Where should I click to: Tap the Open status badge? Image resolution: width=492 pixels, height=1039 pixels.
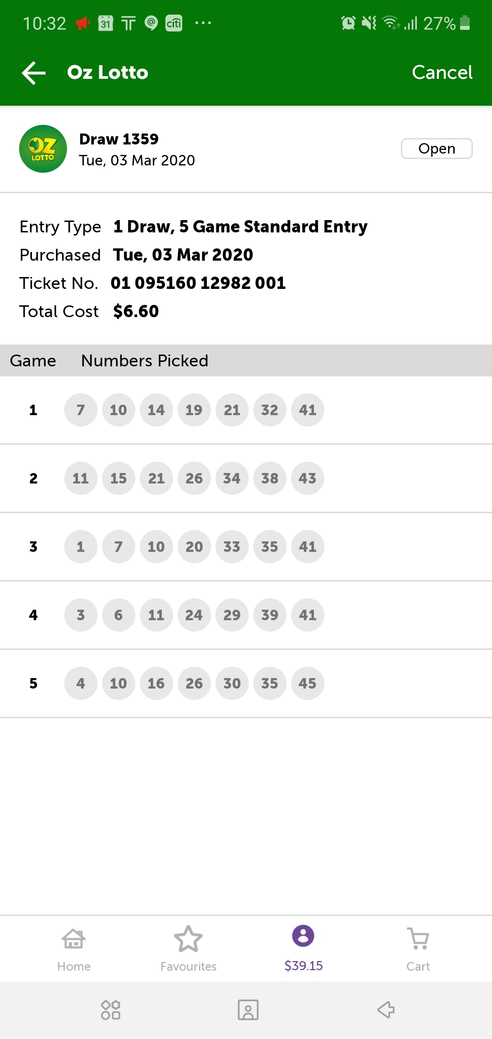436,149
